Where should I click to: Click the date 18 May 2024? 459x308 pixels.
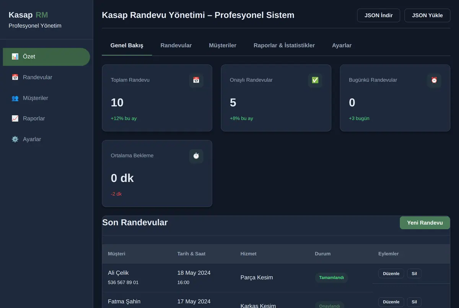(x=194, y=273)
